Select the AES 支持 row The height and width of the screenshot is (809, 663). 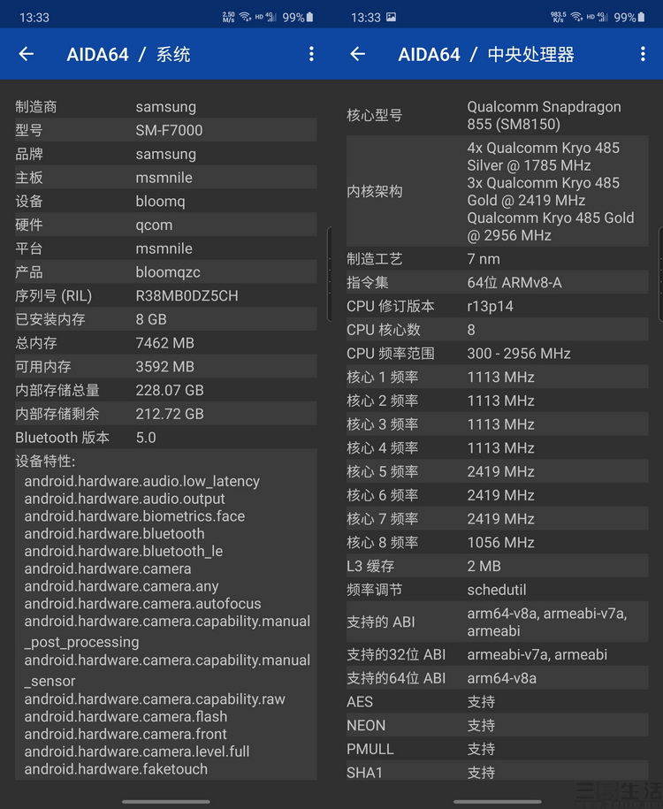pyautogui.click(x=498, y=702)
